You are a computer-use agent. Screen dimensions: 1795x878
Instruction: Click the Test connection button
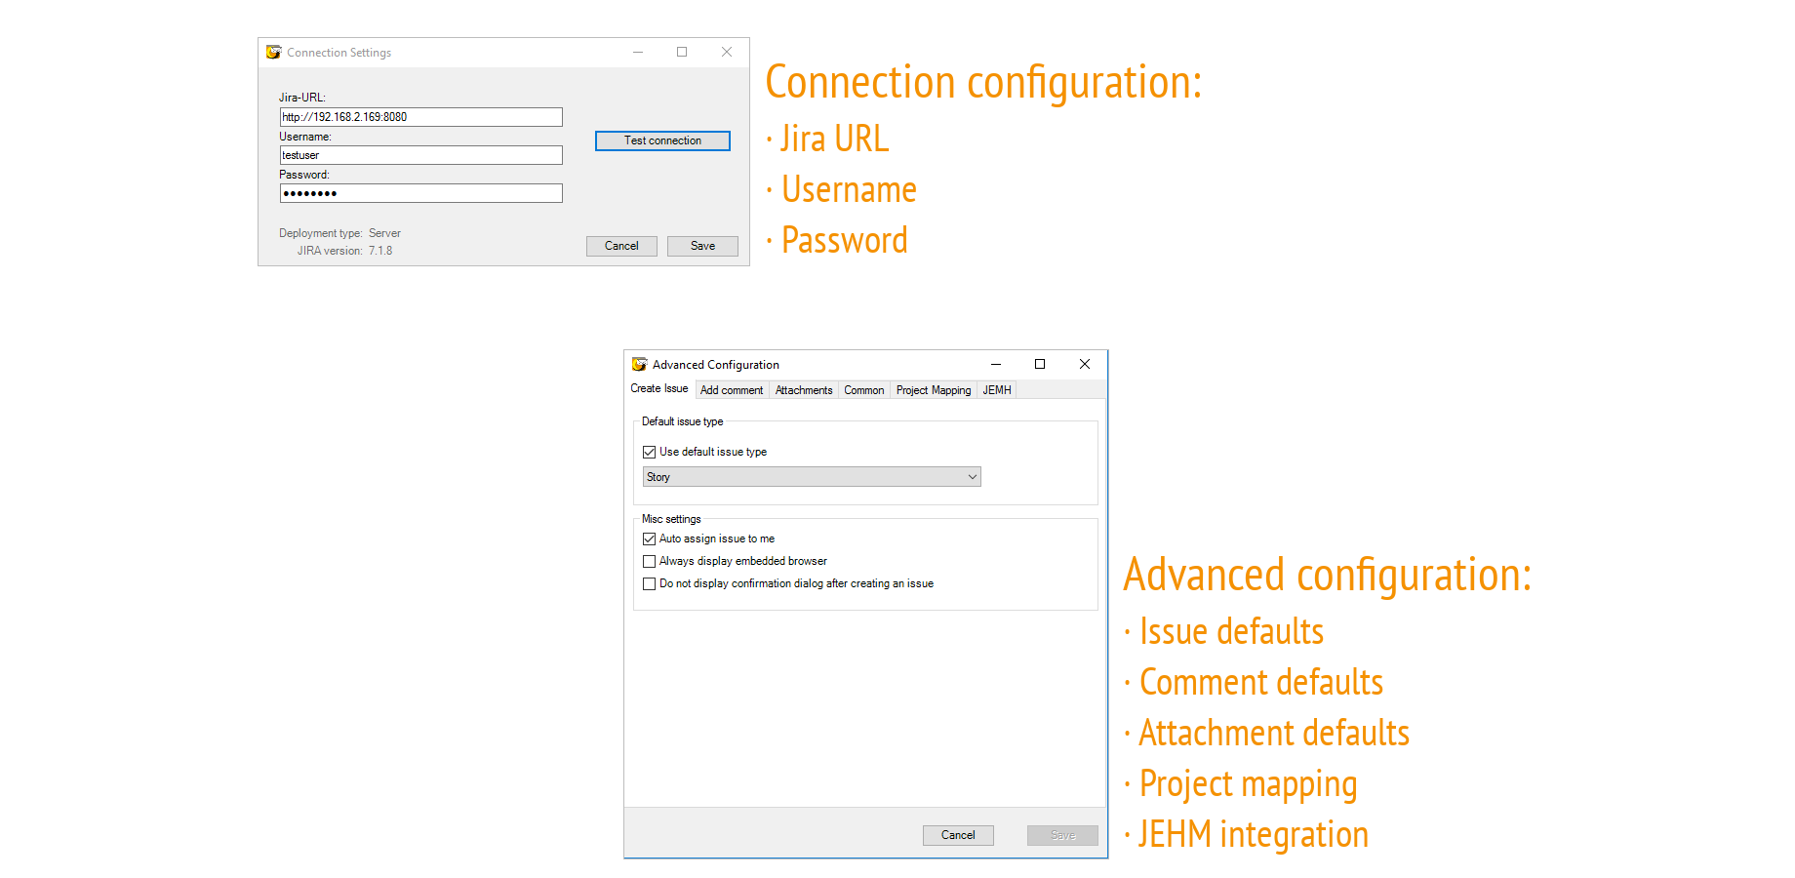[x=661, y=140]
